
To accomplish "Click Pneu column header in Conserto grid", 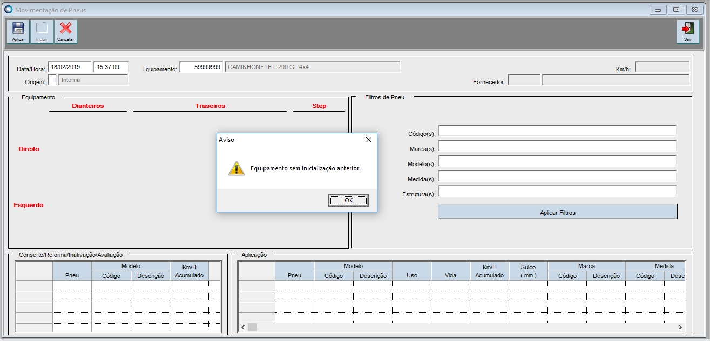I will coord(72,271).
